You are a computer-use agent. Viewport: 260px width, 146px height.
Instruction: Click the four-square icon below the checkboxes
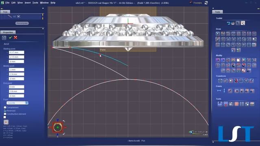6,122
